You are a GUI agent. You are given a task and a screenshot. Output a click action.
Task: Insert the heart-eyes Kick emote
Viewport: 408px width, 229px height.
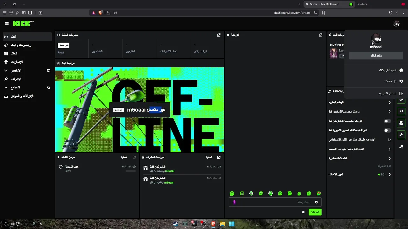(x=318, y=193)
